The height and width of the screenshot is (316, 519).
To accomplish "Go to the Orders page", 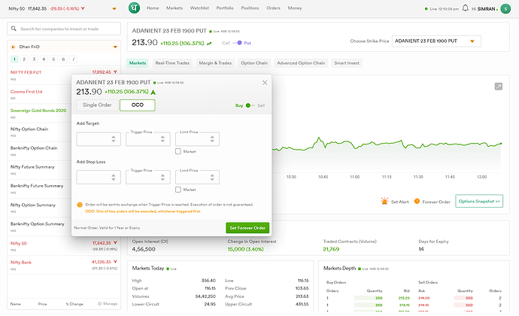I will (273, 8).
